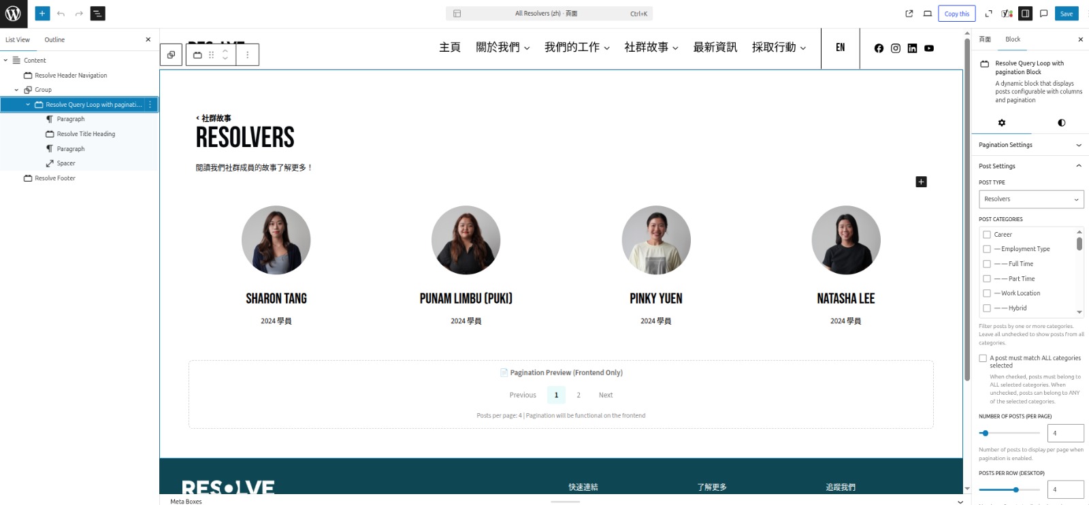Open the WordPress logo menu
The width and height of the screenshot is (1089, 505).
click(x=14, y=14)
